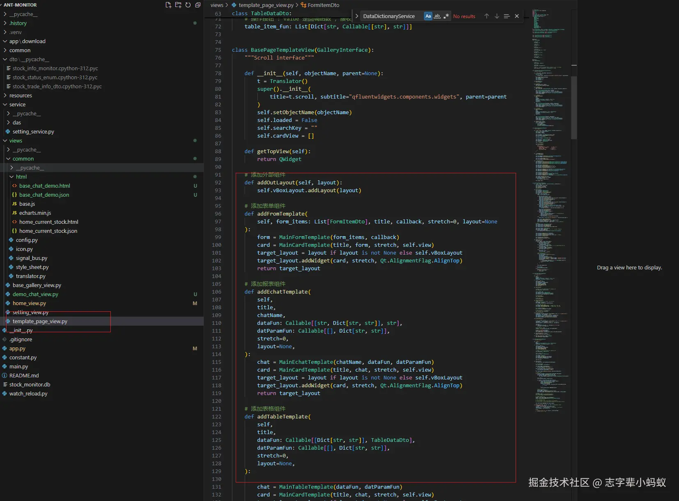Viewport: 679px width, 501px height.
Task: Click the New File icon in Explorer header
Action: [168, 5]
